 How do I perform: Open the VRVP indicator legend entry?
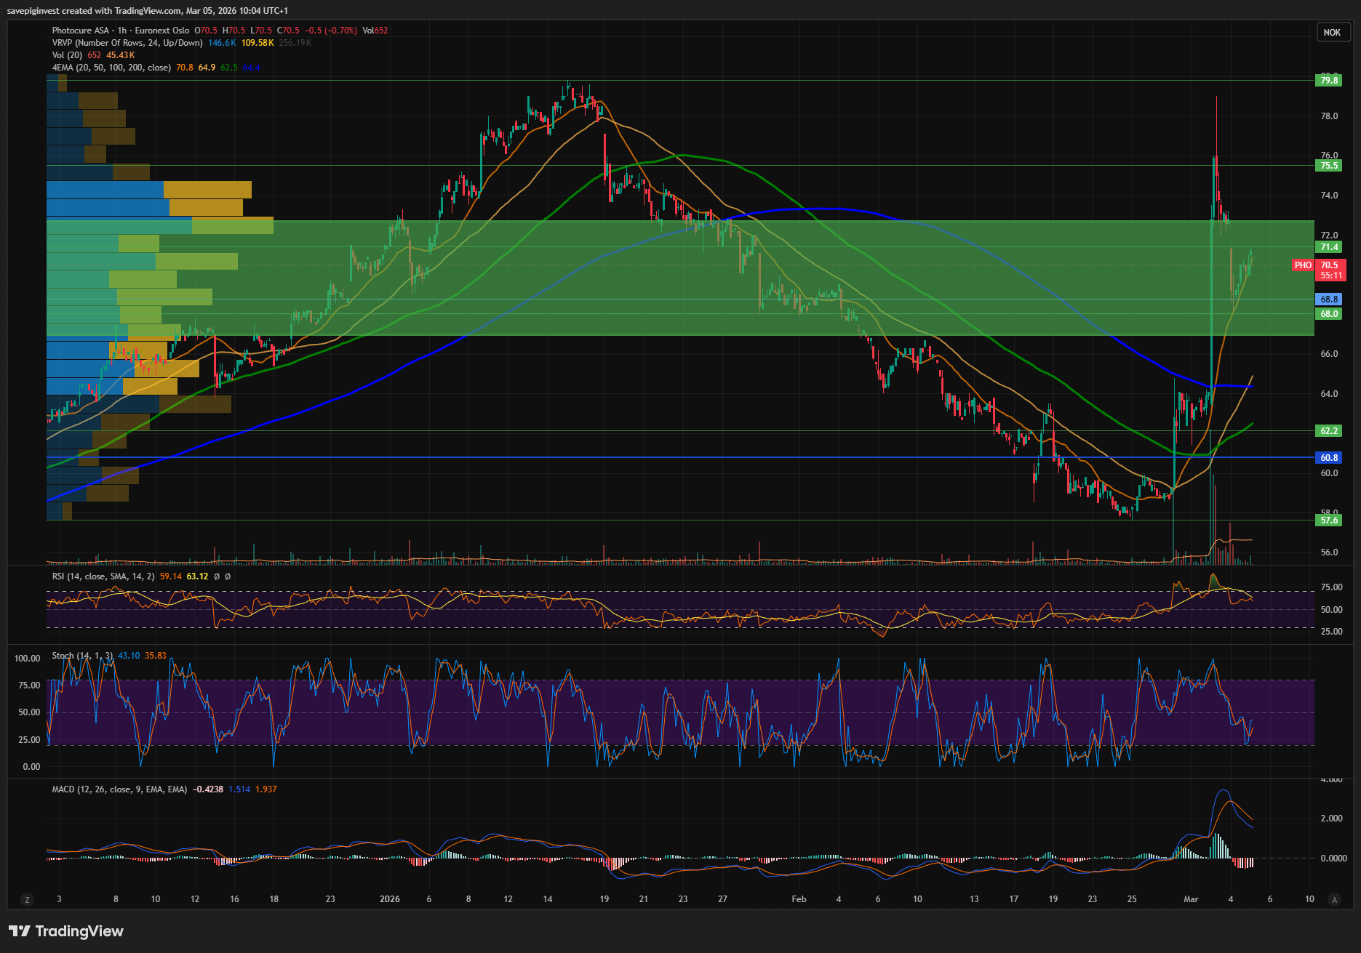pos(127,43)
